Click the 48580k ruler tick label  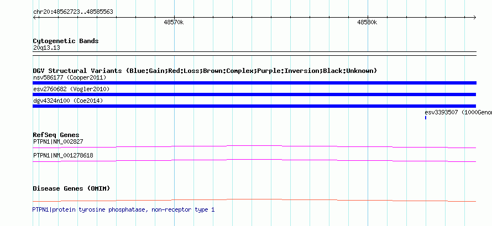coord(367,22)
